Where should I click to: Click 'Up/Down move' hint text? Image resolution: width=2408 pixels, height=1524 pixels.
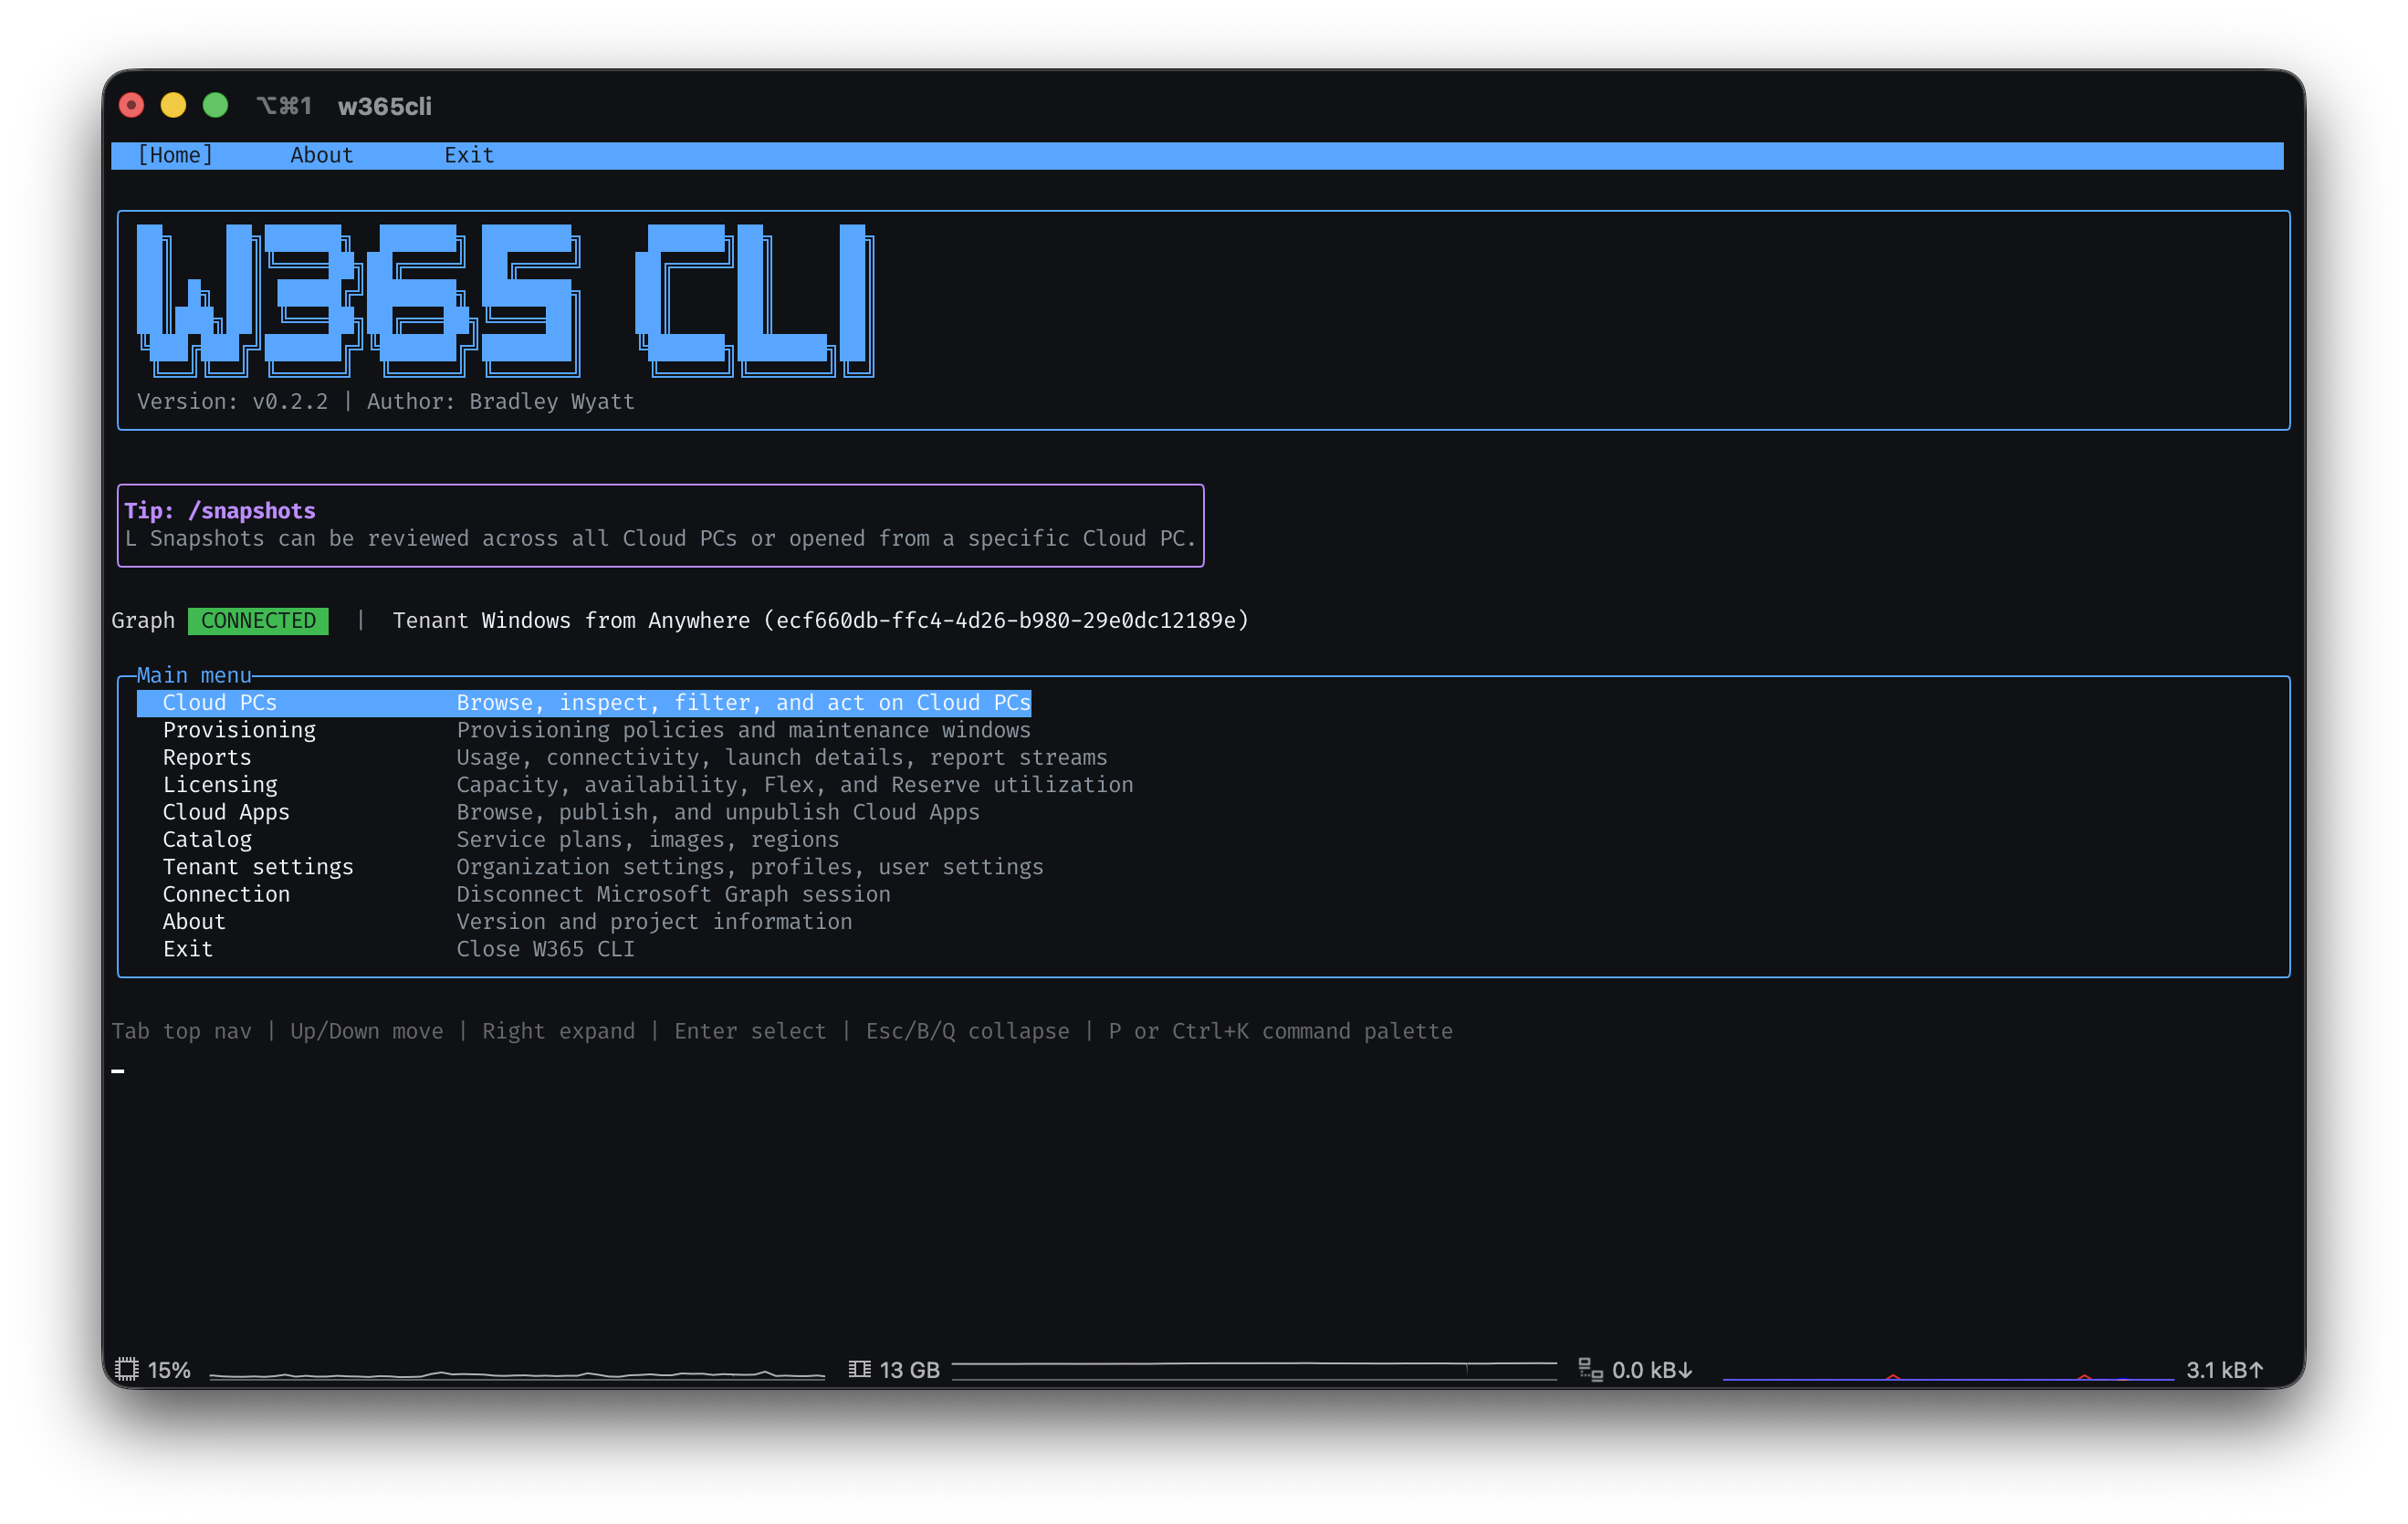pyautogui.click(x=367, y=1031)
